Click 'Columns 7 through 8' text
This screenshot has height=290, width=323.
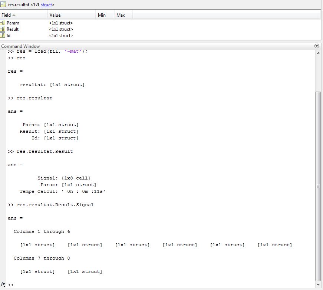[42, 258]
